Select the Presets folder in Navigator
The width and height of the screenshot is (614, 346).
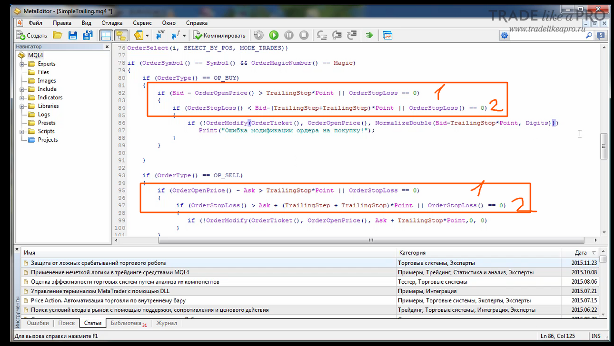[47, 123]
